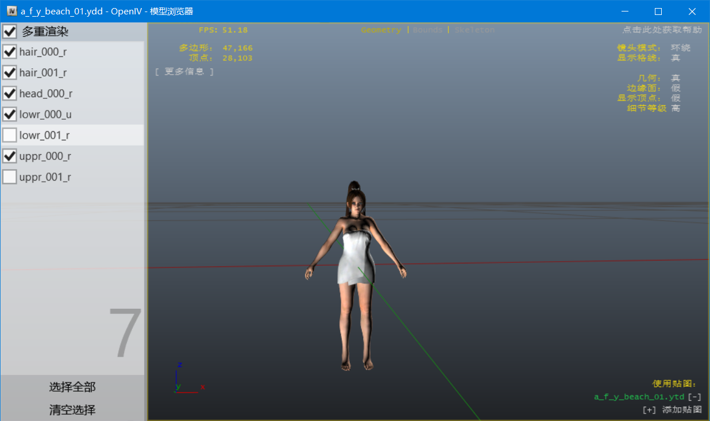
Task: Enable lowr_001_r checkbox
Action: pyautogui.click(x=10, y=135)
